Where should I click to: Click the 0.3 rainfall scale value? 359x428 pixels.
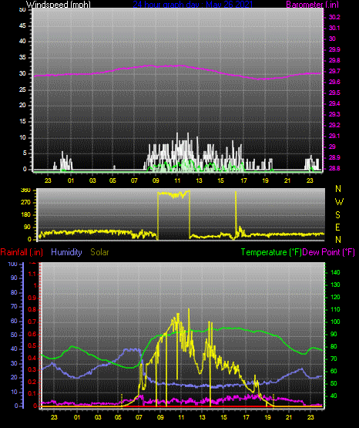[x=32, y=370]
